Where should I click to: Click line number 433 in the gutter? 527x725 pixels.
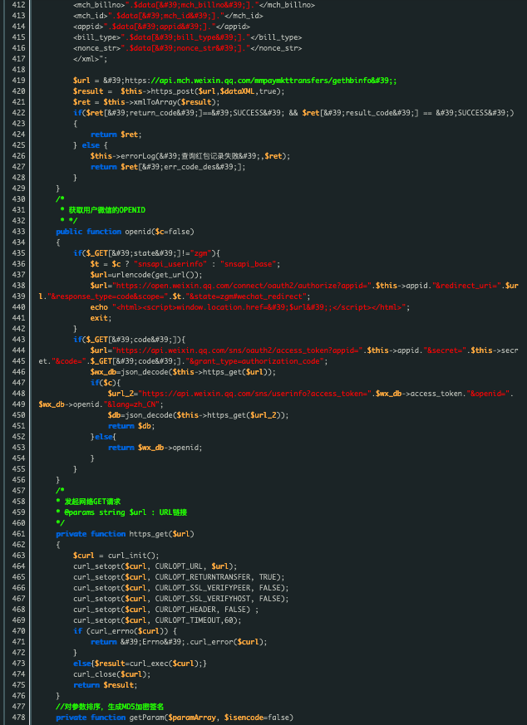coord(17,232)
